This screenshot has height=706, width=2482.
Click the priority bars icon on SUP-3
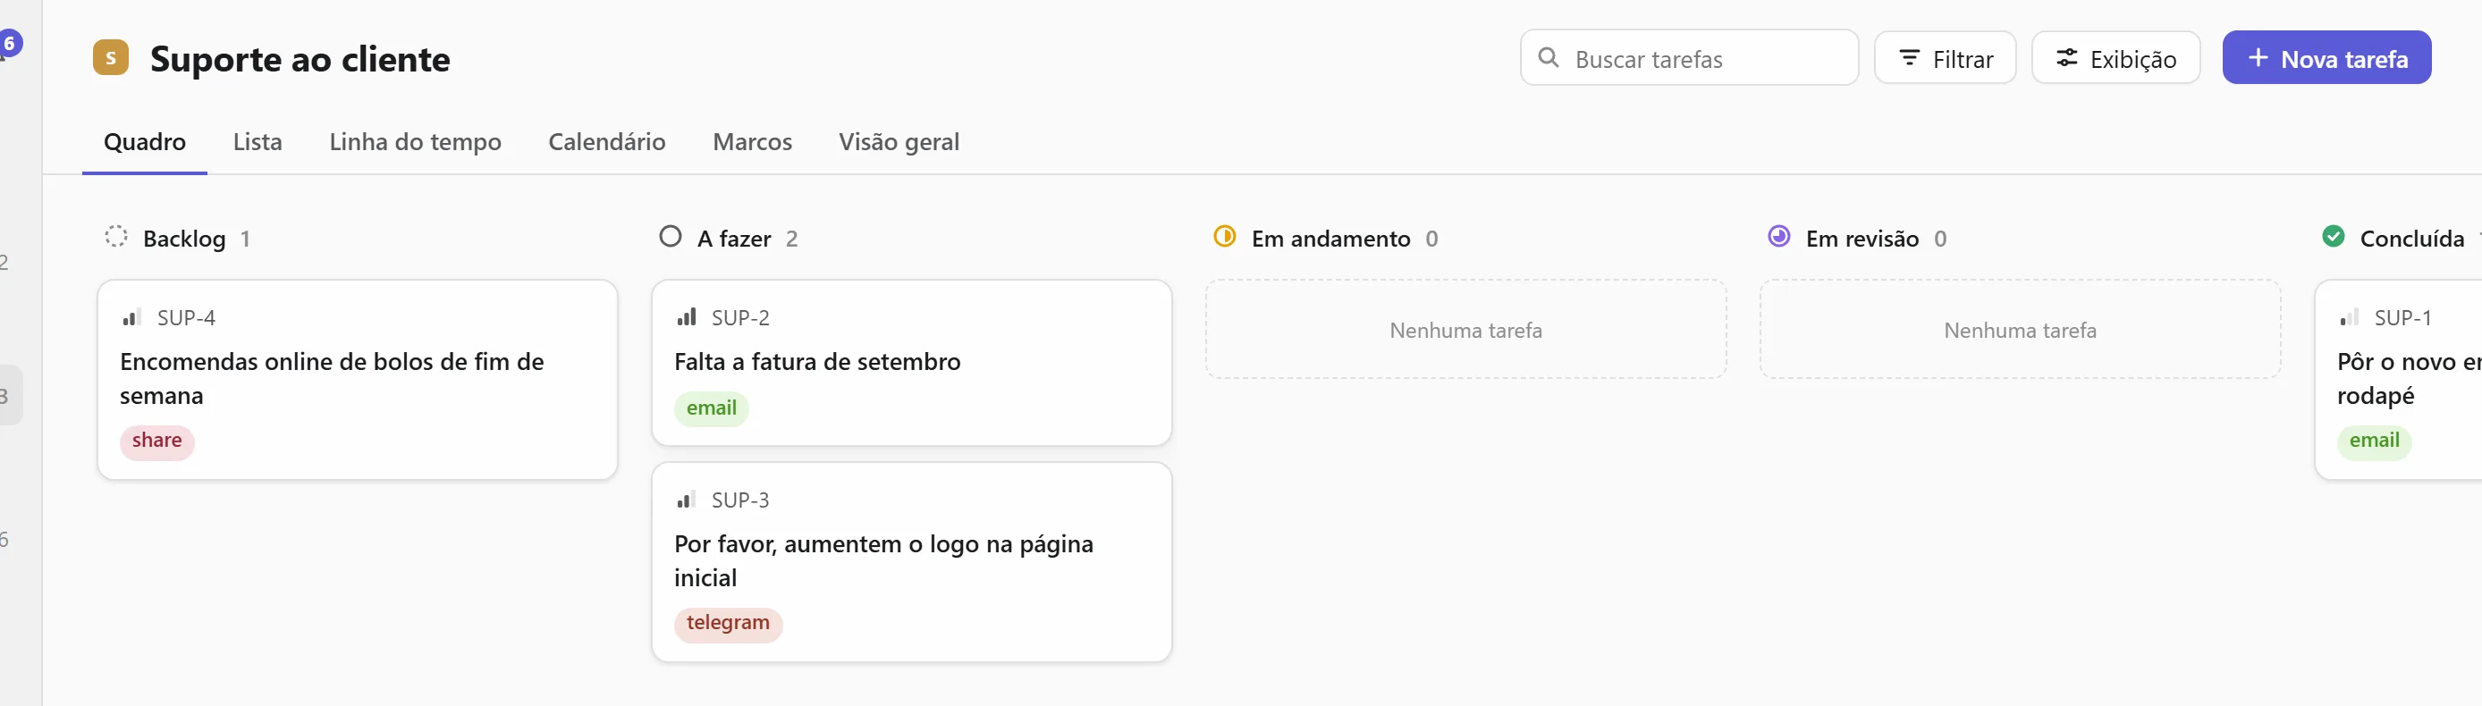coord(686,500)
